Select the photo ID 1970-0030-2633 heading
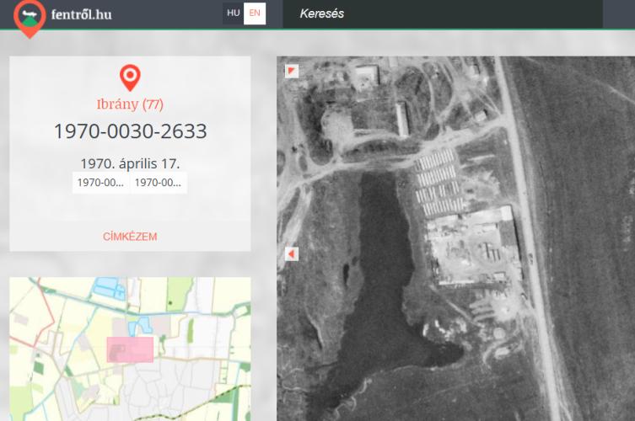This screenshot has height=421, width=635. pos(130,131)
